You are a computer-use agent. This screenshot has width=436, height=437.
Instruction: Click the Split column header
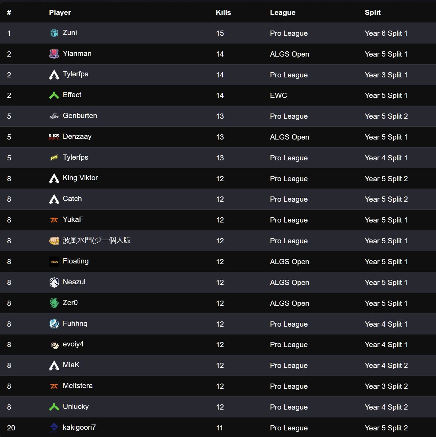[372, 12]
